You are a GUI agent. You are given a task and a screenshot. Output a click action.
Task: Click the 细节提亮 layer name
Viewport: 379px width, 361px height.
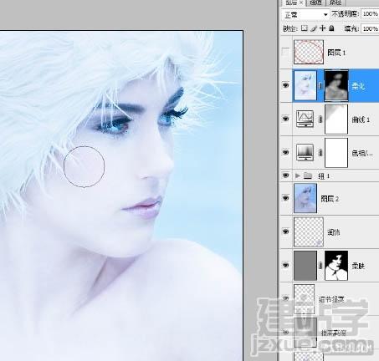pos(331,299)
